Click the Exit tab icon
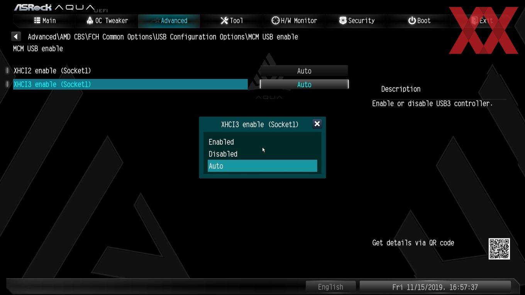525x295 pixels. tap(474, 21)
